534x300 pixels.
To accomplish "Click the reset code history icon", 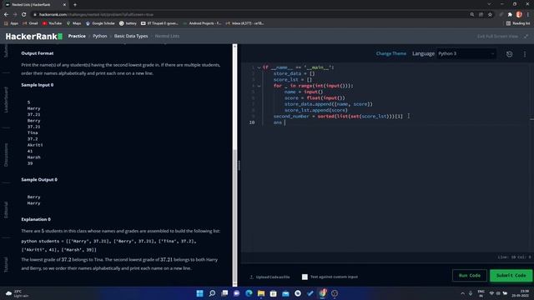I will (510, 54).
